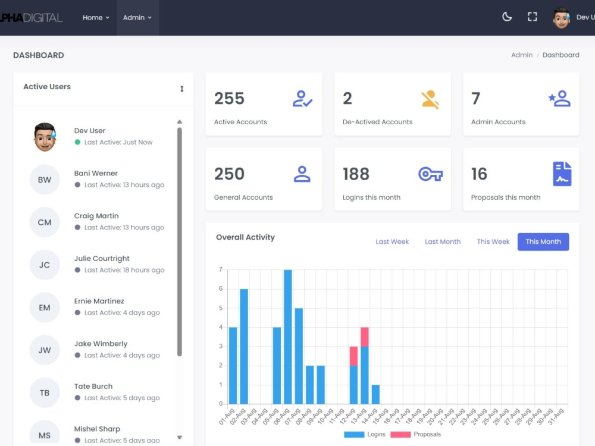The width and height of the screenshot is (595, 446).
Task: Click the Proposals this month document icon
Action: pyautogui.click(x=562, y=174)
